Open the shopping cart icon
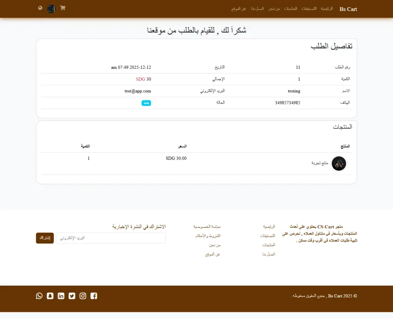Image resolution: width=393 pixels, height=319 pixels. (62, 8)
